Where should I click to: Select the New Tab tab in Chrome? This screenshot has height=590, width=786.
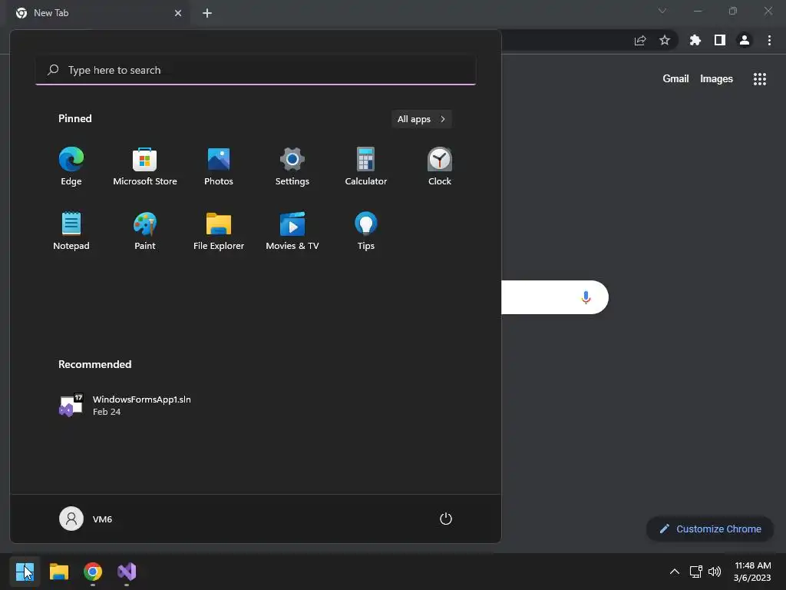click(99, 13)
